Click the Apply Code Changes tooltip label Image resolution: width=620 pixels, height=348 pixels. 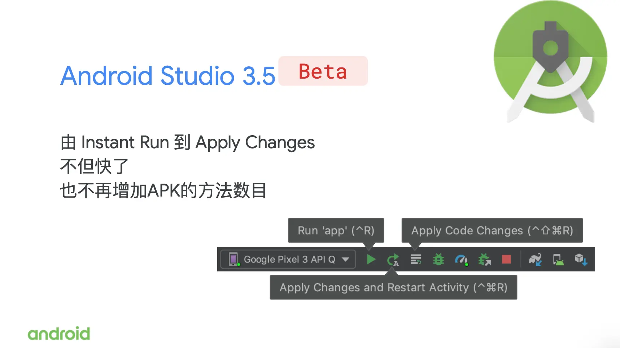click(x=492, y=230)
